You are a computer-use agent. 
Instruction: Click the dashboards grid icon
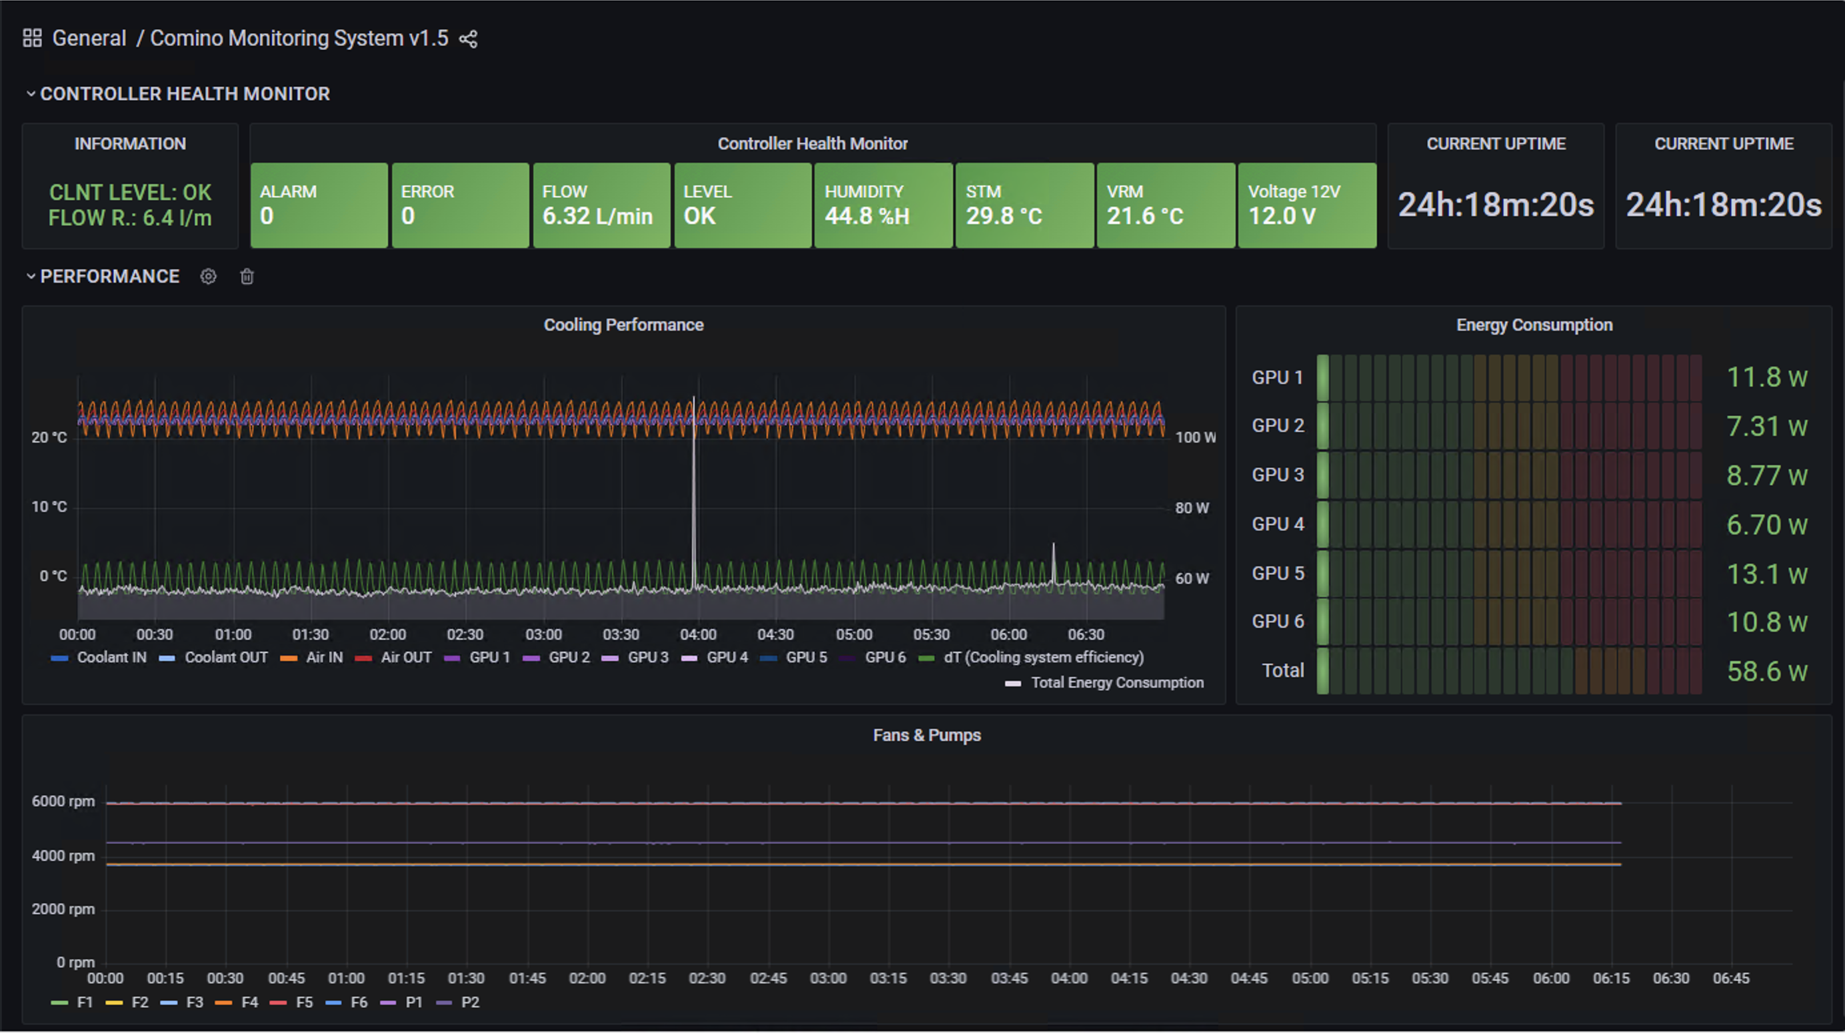[x=32, y=38]
